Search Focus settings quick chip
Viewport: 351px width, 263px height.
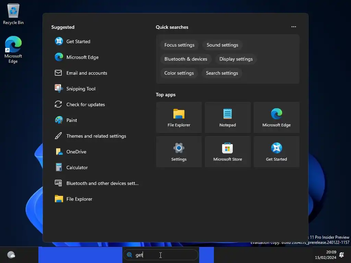[179, 45]
